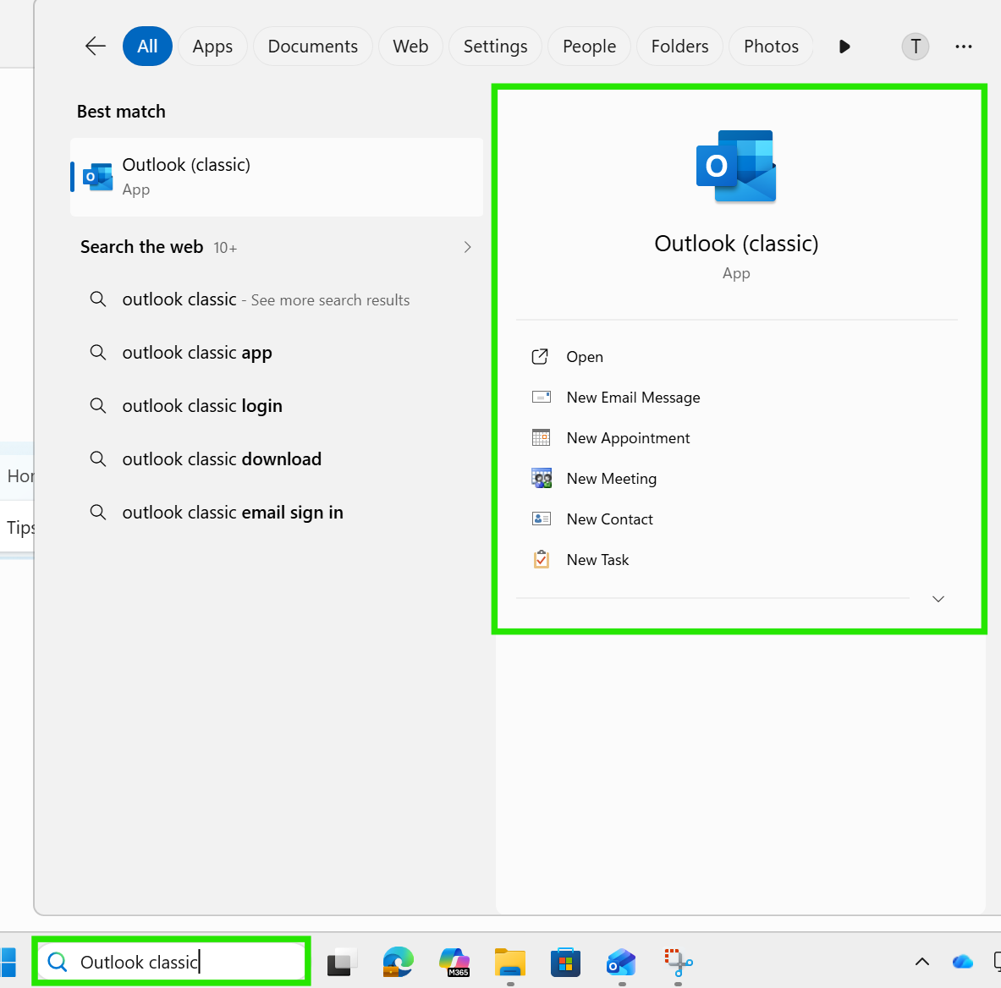Viewport: 1001px width, 988px height.
Task: Switch to the Folders filter tab
Action: [x=680, y=46]
